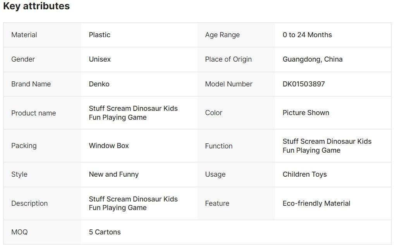The height and width of the screenshot is (248, 395).
Task: Click the Unisex gender value
Action: click(x=100, y=59)
